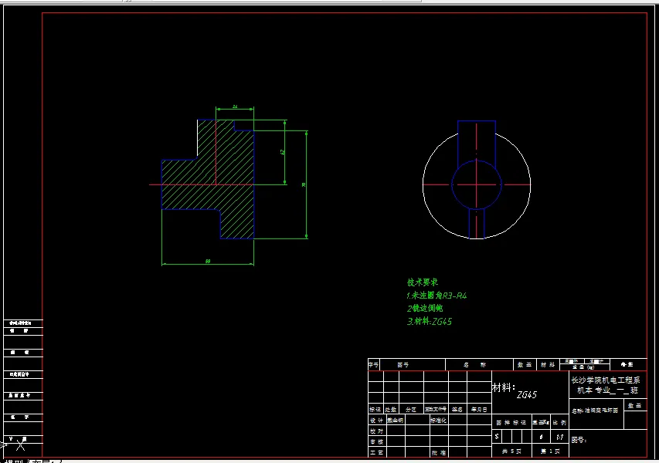Select note line '2.锐边倒钝'
The image size is (659, 463).
[x=424, y=308]
